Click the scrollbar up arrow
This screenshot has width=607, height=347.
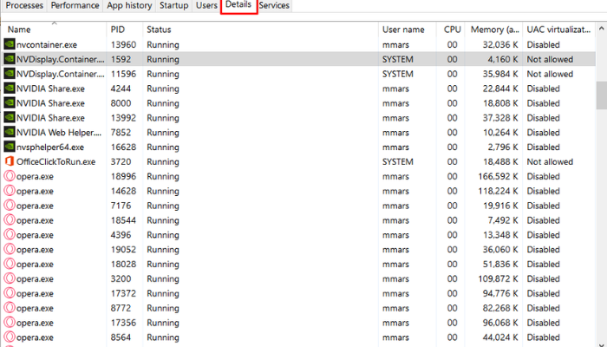click(x=601, y=29)
